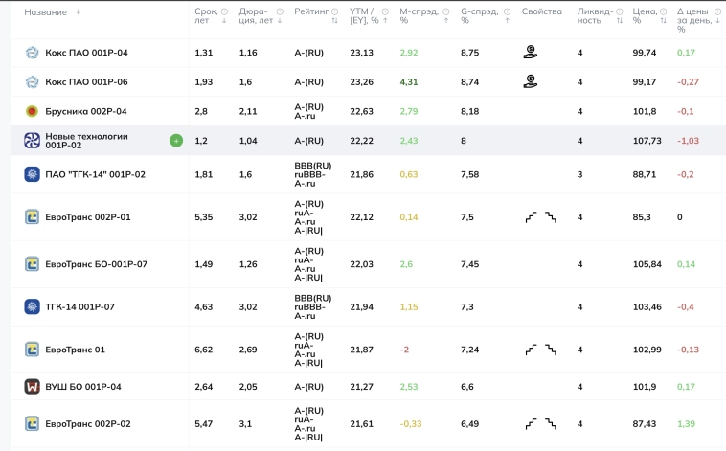Click the ЕвроТранс БО-001Р-07 logo

(32, 263)
